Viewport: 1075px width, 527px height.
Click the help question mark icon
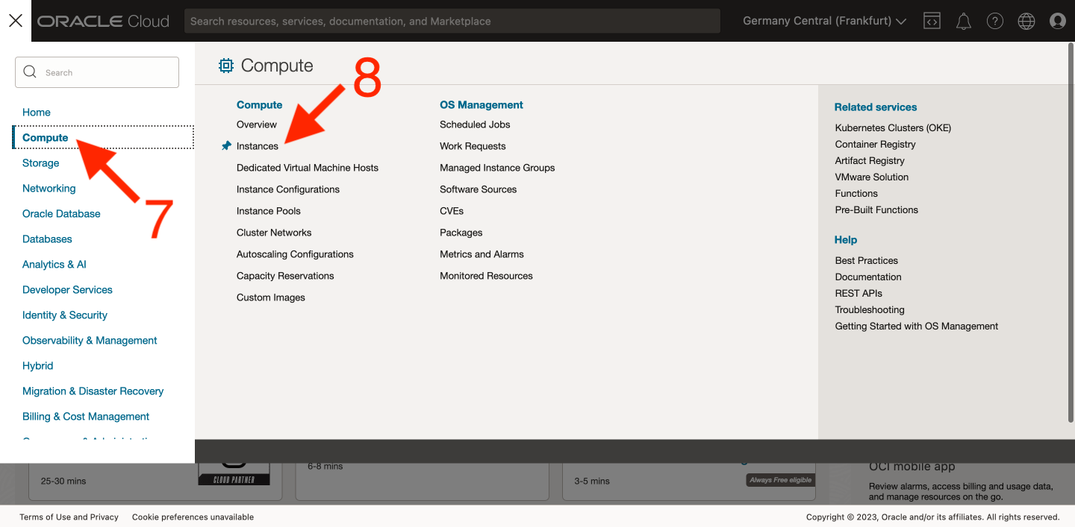pos(995,21)
